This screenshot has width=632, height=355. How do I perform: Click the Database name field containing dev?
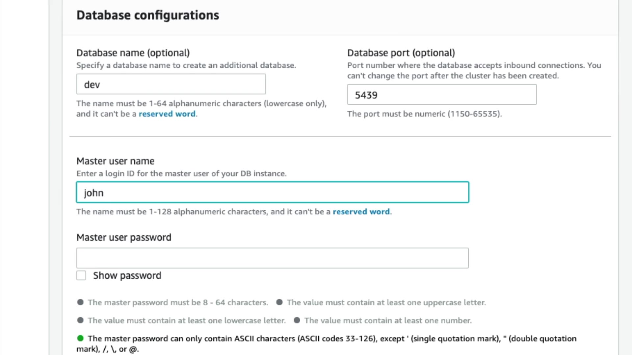pos(171,84)
